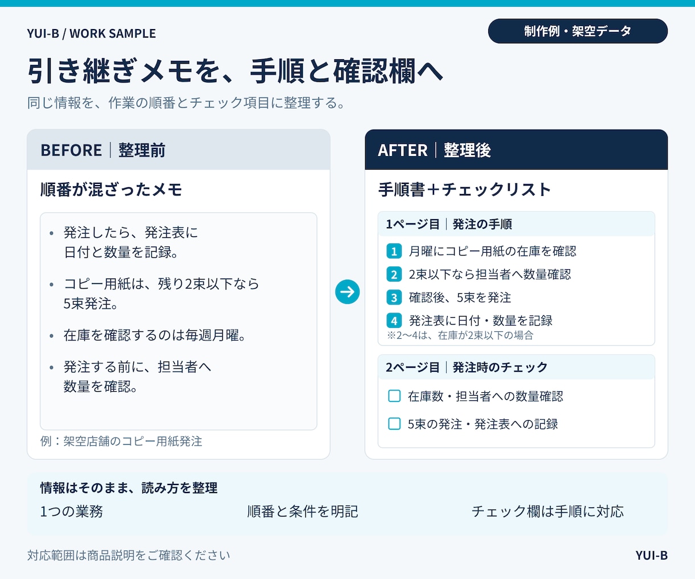
Task: Click step number 2 badge
Action: coord(394,274)
